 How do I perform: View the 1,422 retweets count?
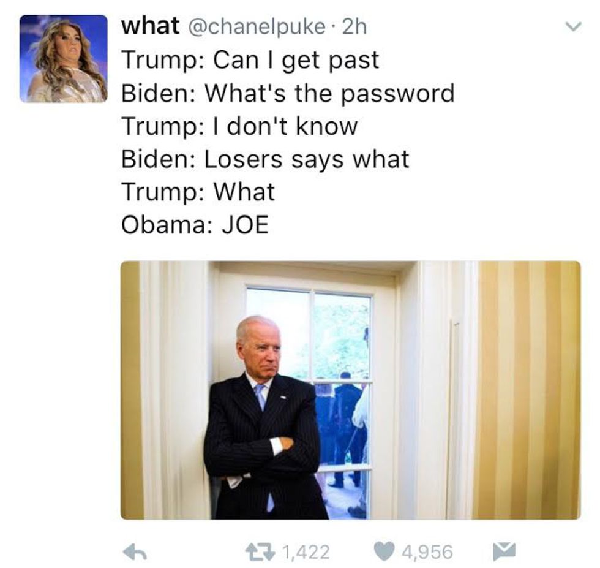(x=306, y=552)
